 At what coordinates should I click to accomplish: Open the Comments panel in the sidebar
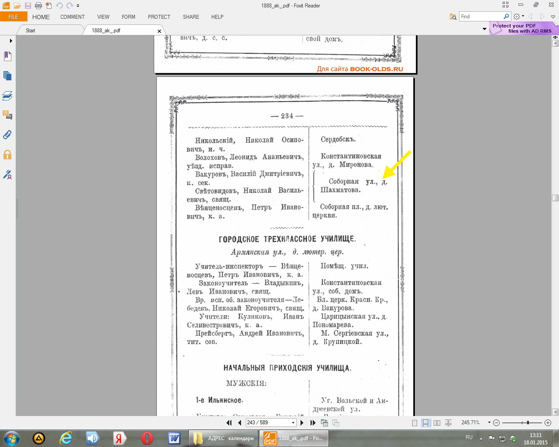point(7,115)
